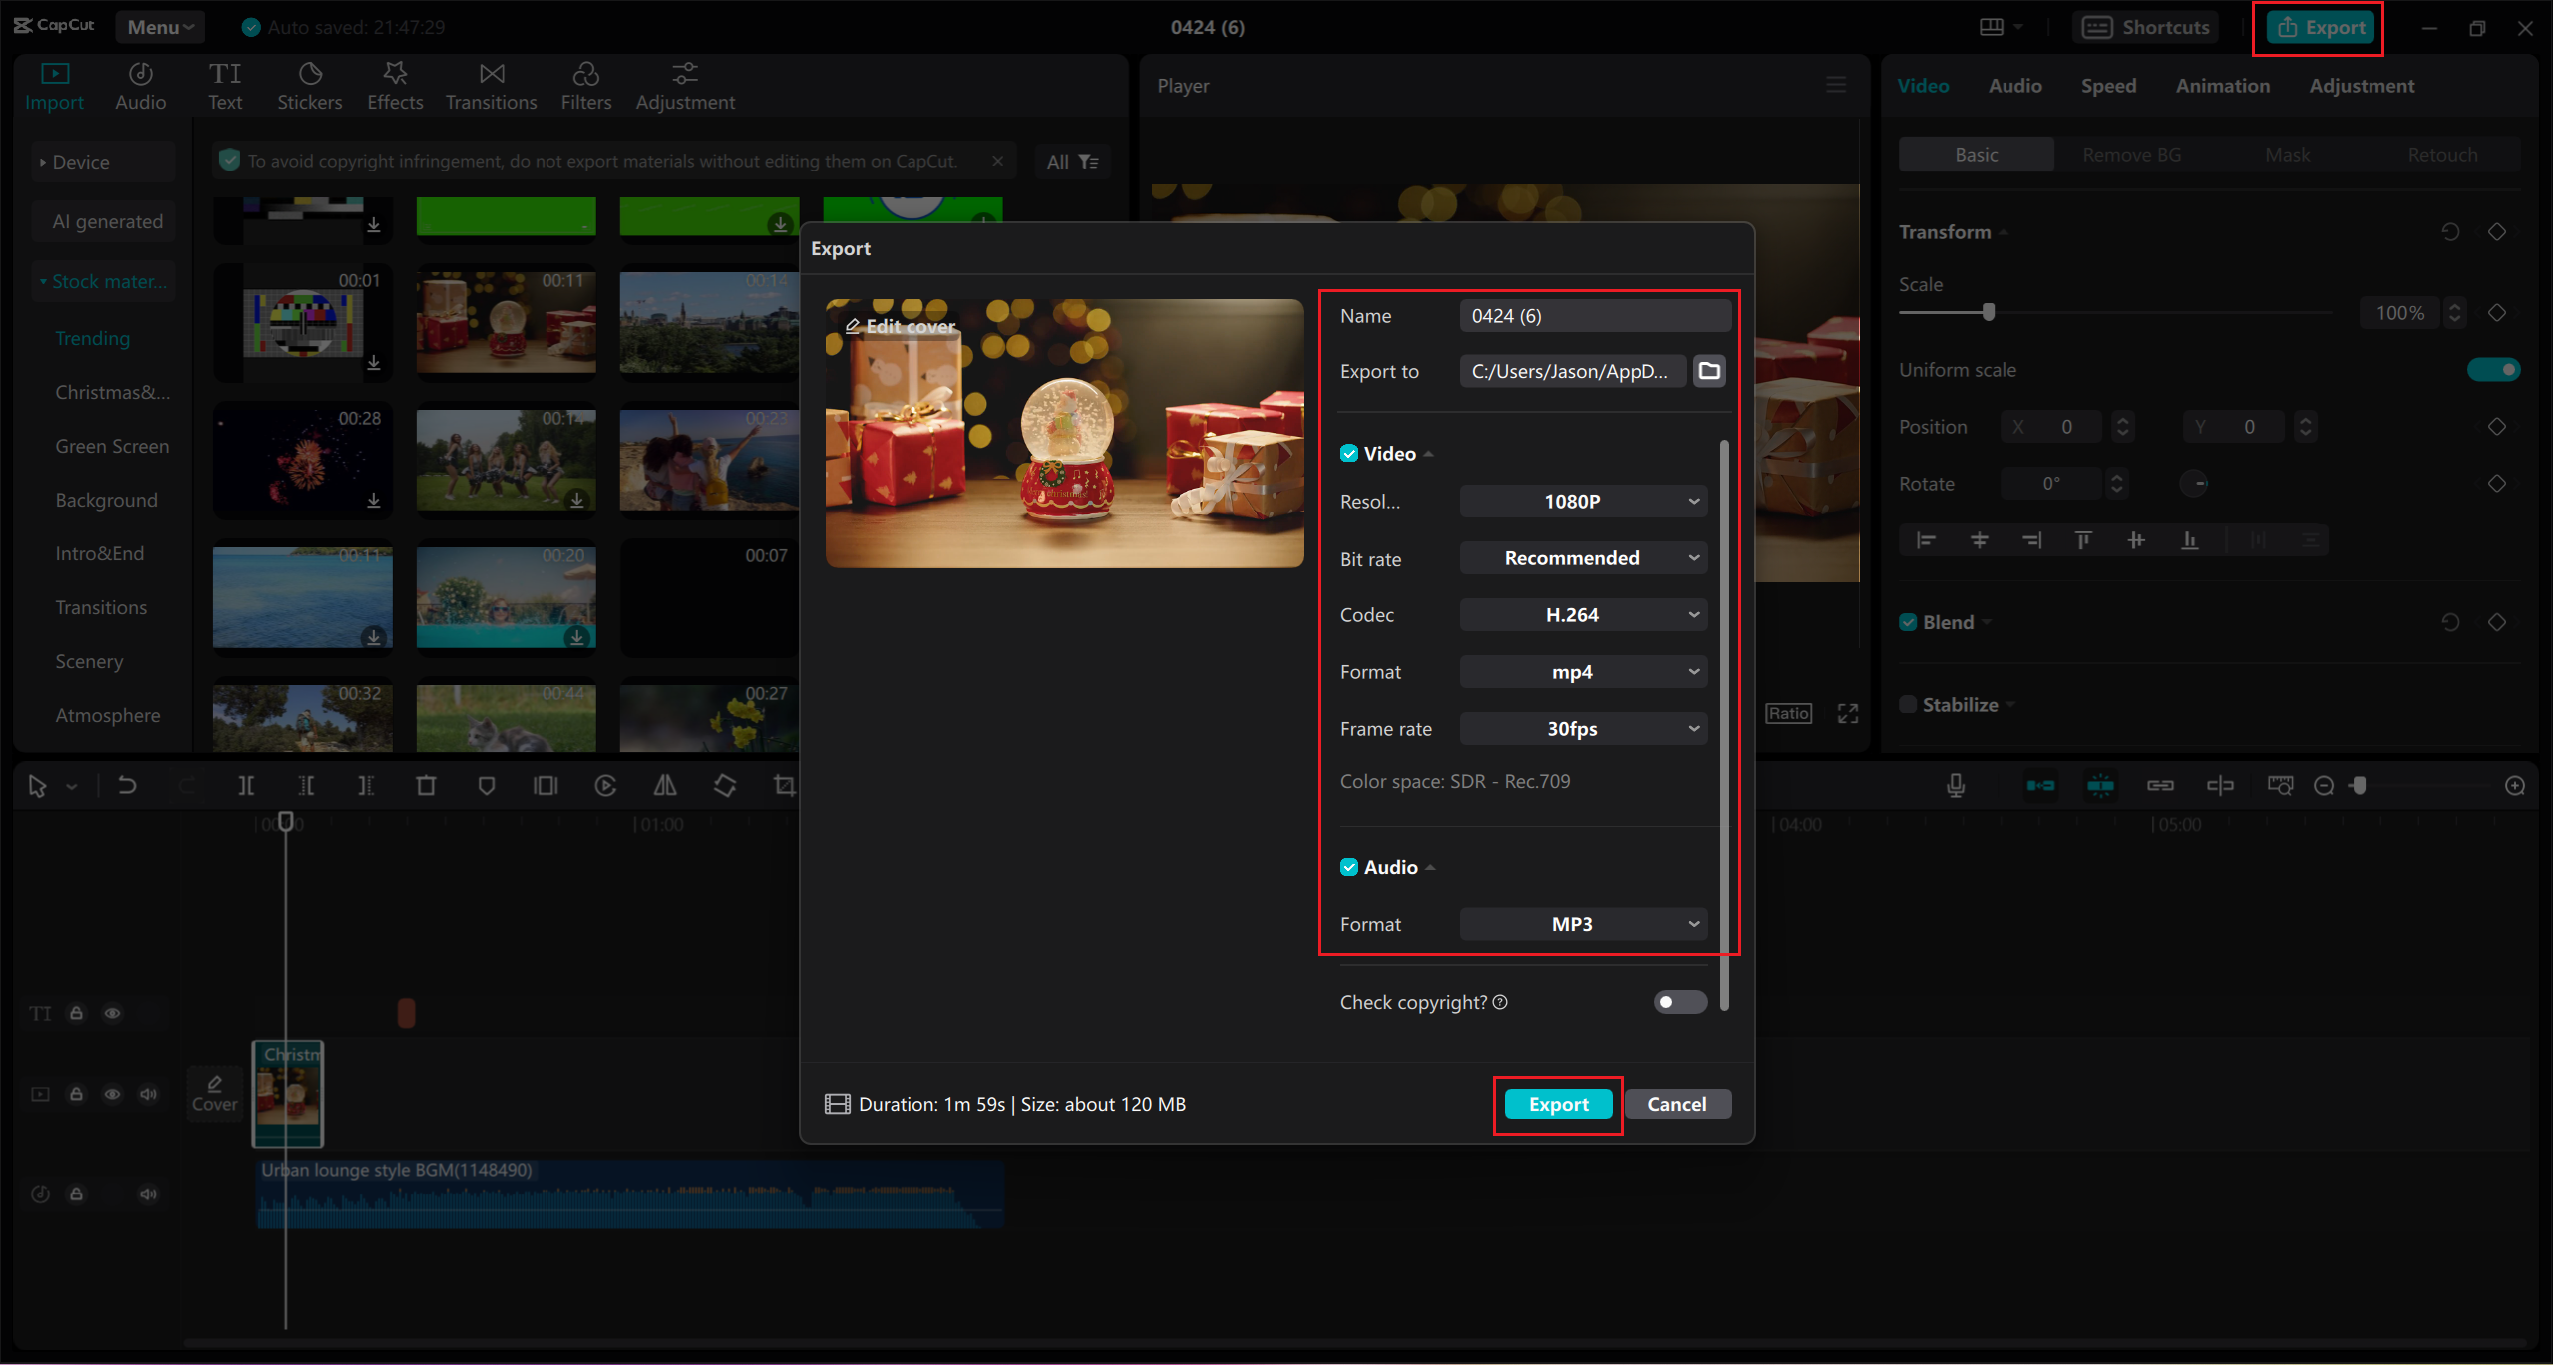Click the timeline zoom out magnifier icon
The width and height of the screenshot is (2553, 1365).
coord(2324,786)
